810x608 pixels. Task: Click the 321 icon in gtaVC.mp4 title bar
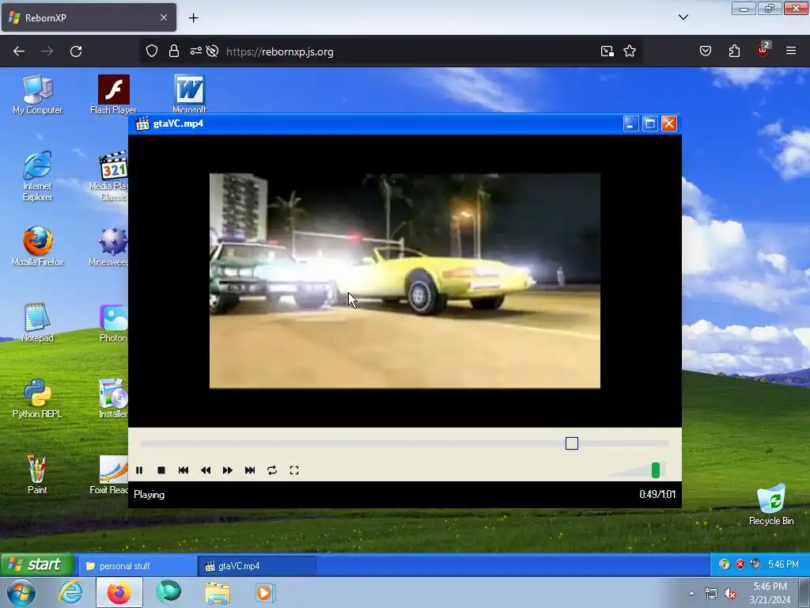[142, 123]
